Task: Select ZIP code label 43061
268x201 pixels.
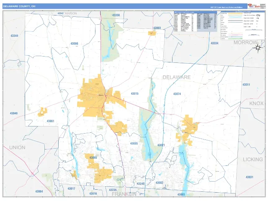Action: [x=50, y=121]
